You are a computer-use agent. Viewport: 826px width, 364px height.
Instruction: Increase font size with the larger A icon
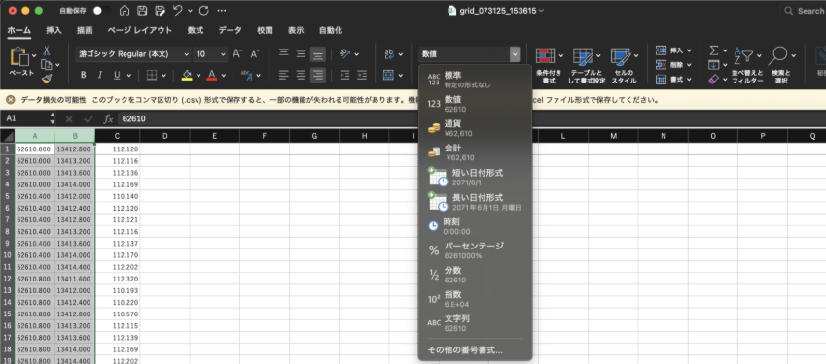point(237,53)
